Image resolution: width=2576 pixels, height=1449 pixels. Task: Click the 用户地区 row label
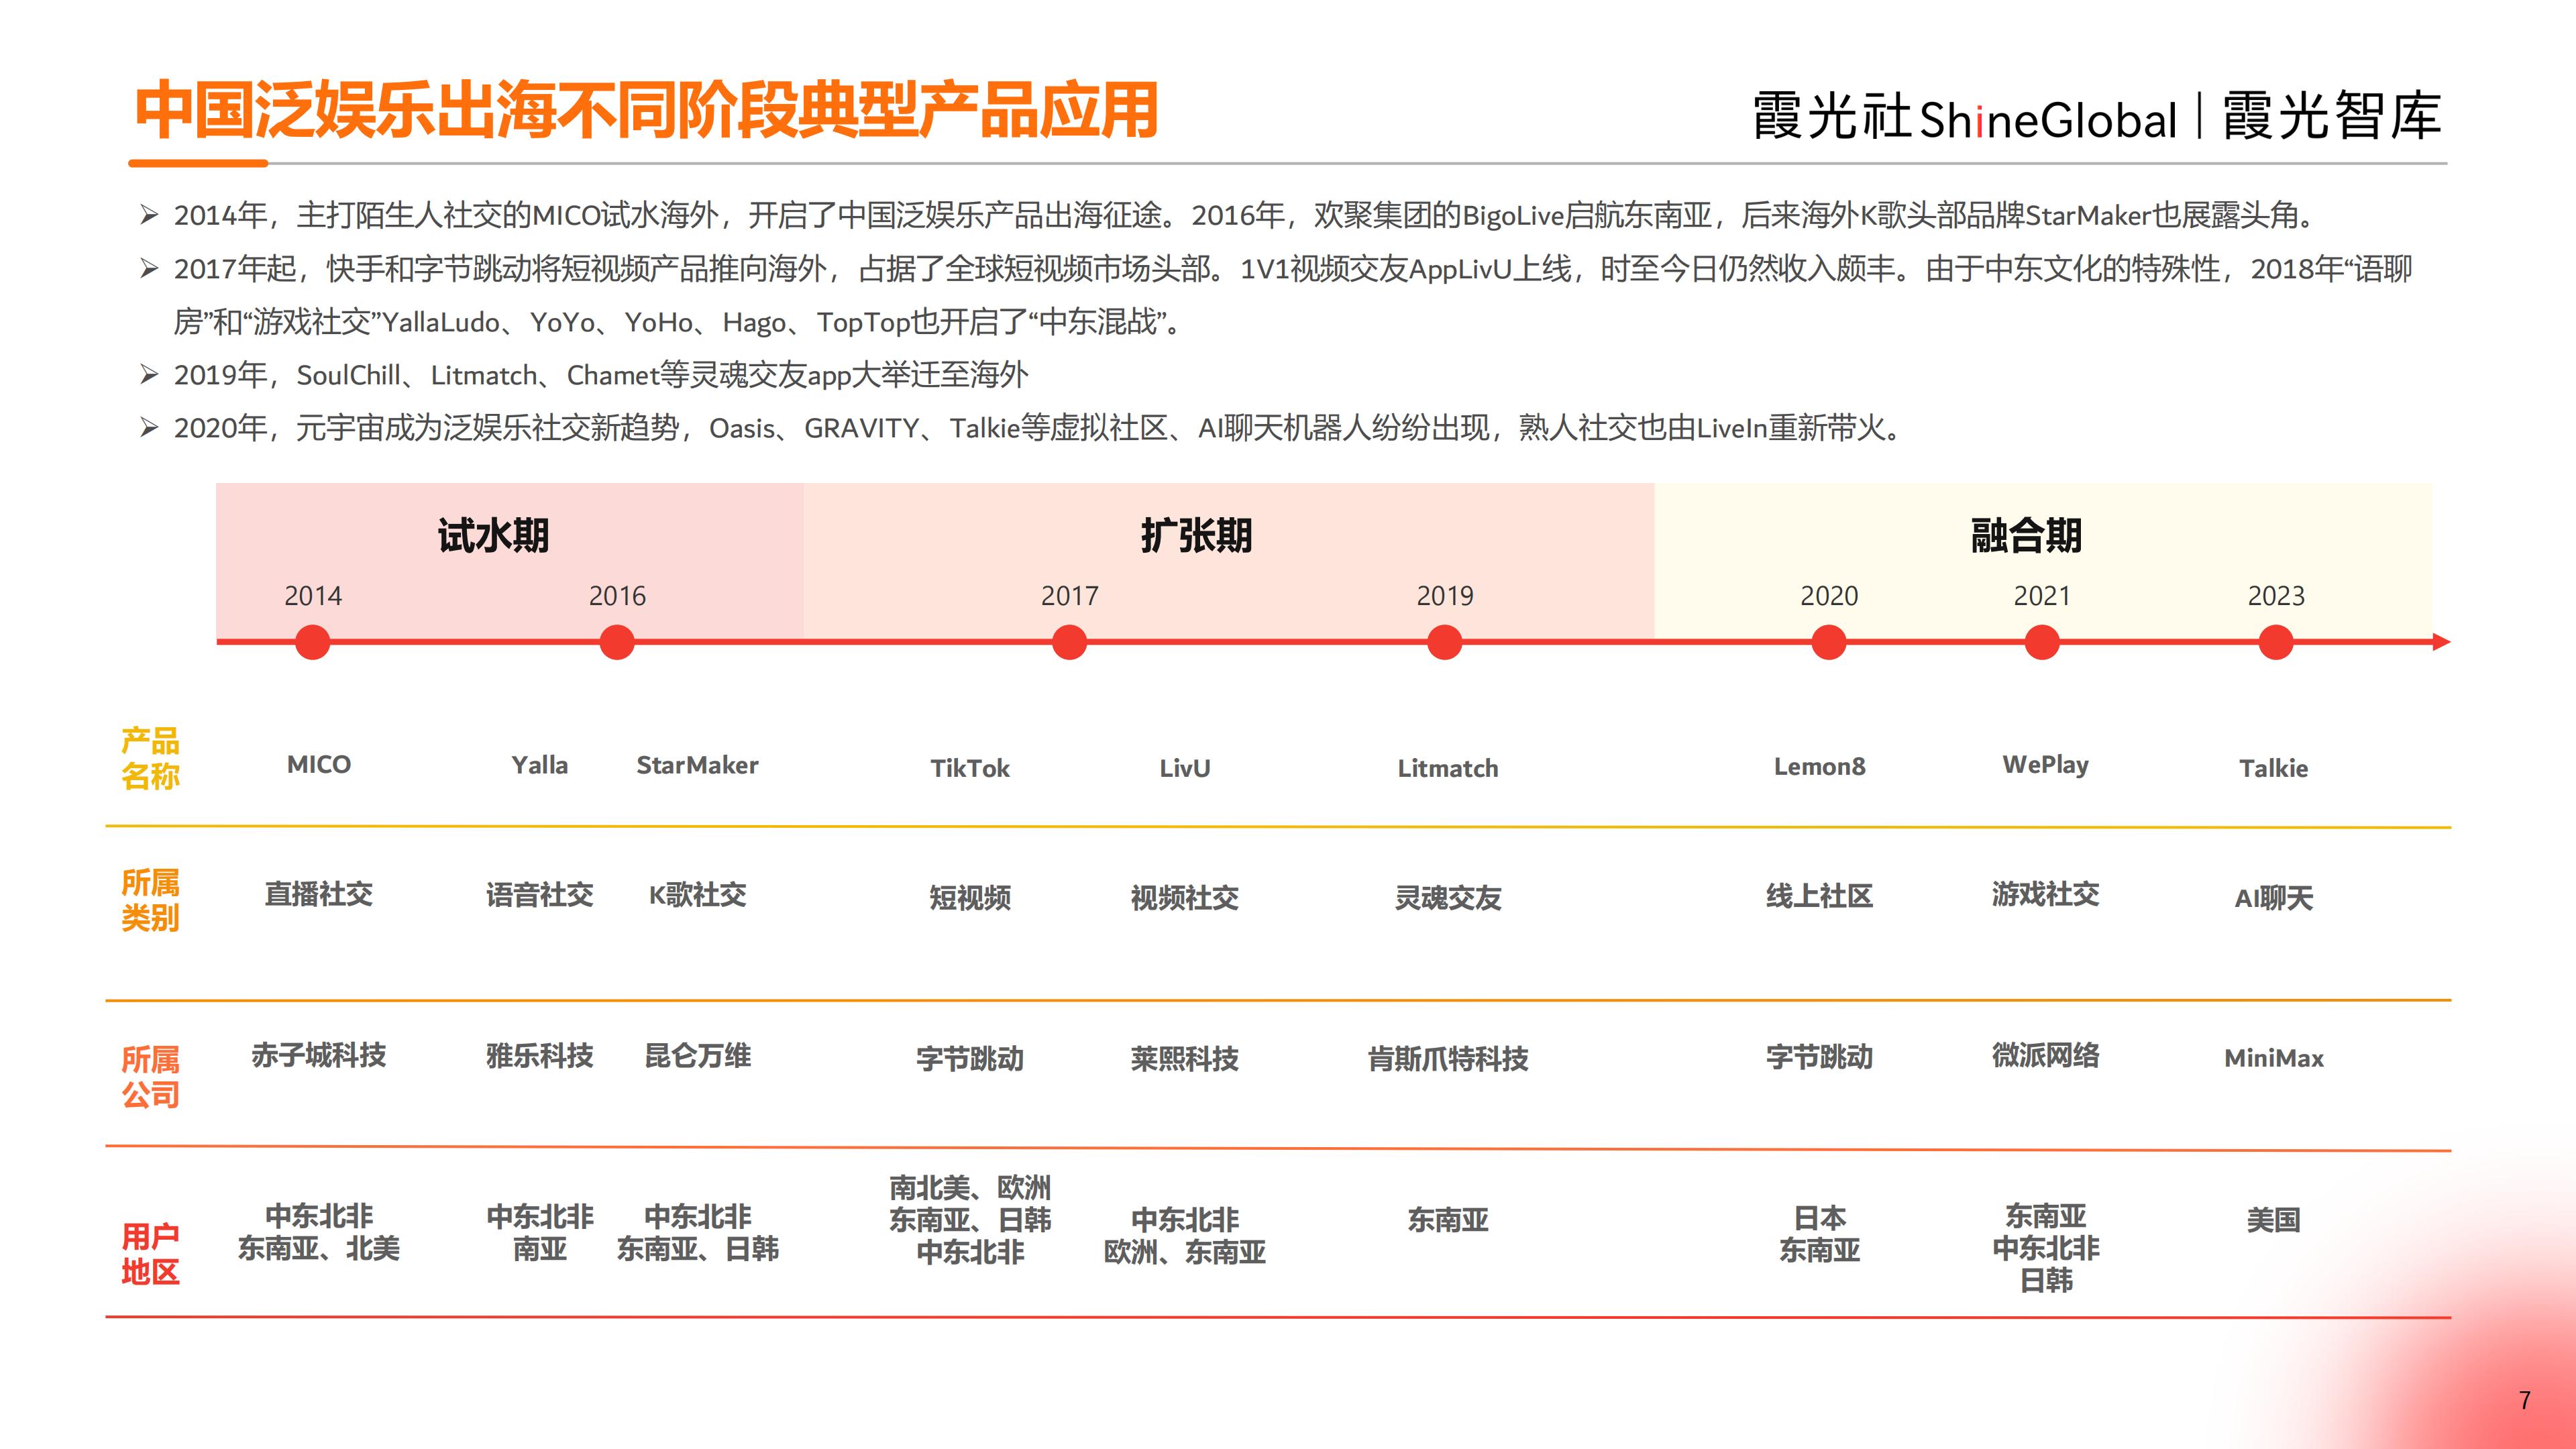pos(150,1254)
